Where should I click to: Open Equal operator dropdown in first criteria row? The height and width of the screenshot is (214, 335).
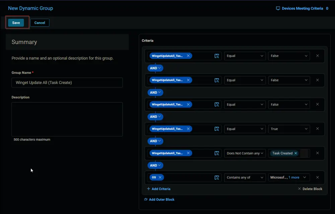point(245,56)
